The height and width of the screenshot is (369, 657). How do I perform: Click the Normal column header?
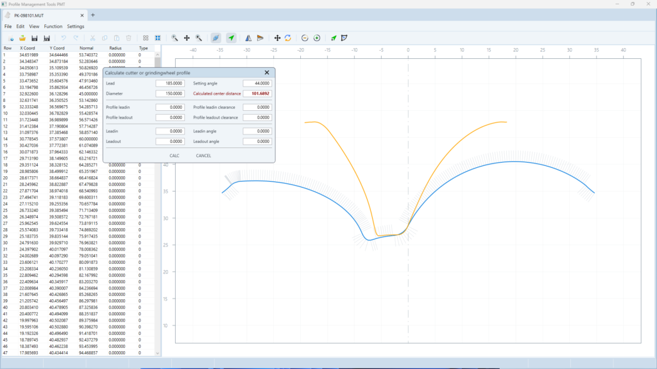[x=87, y=48]
